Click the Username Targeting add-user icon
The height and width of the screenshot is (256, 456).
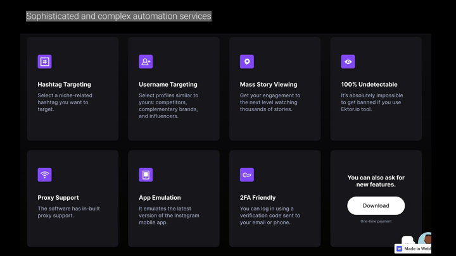[x=146, y=61]
